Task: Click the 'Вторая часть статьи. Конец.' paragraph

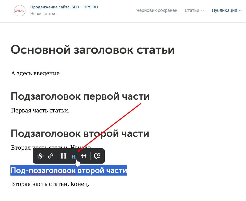Action: pos(50,184)
